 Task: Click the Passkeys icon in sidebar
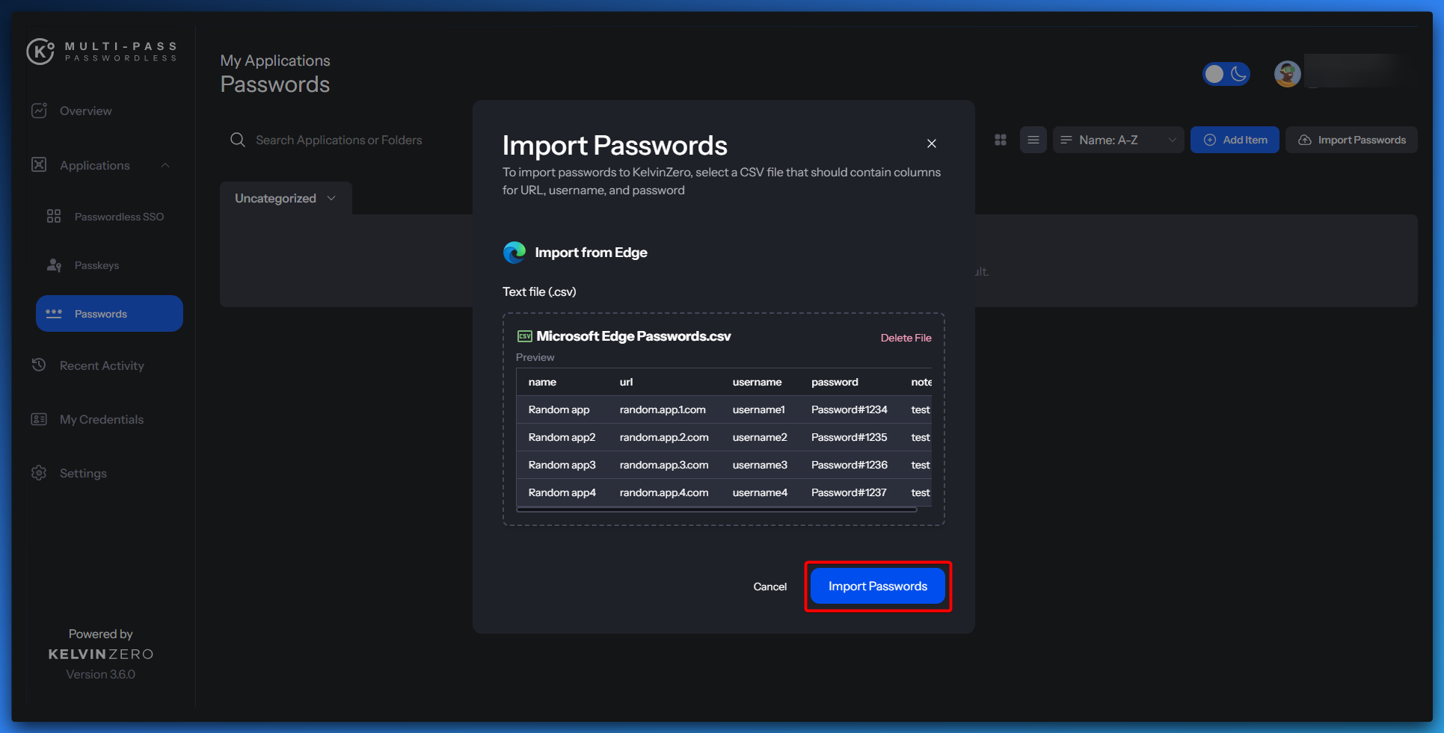54,265
